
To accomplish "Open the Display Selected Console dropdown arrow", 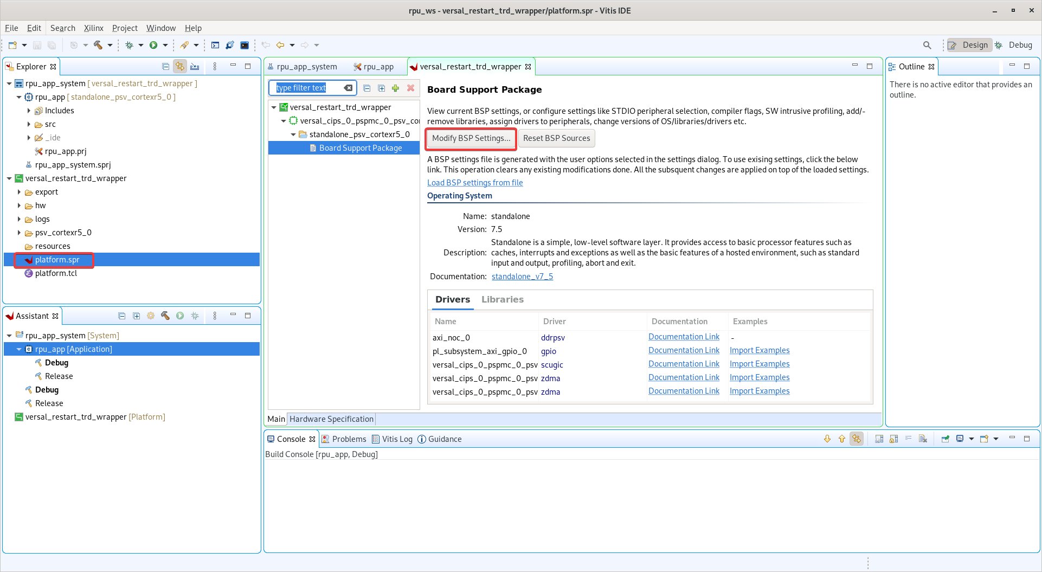I will pos(972,439).
